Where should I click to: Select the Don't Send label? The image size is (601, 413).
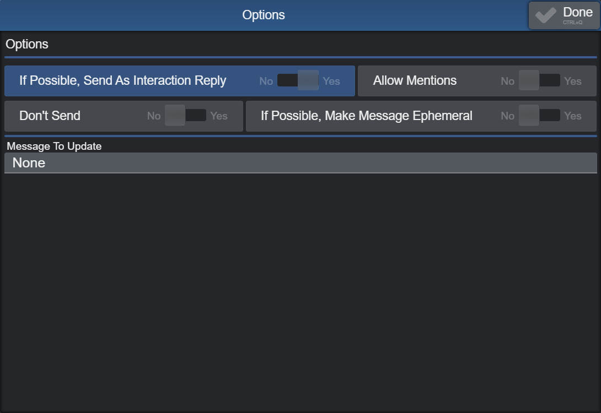click(50, 116)
